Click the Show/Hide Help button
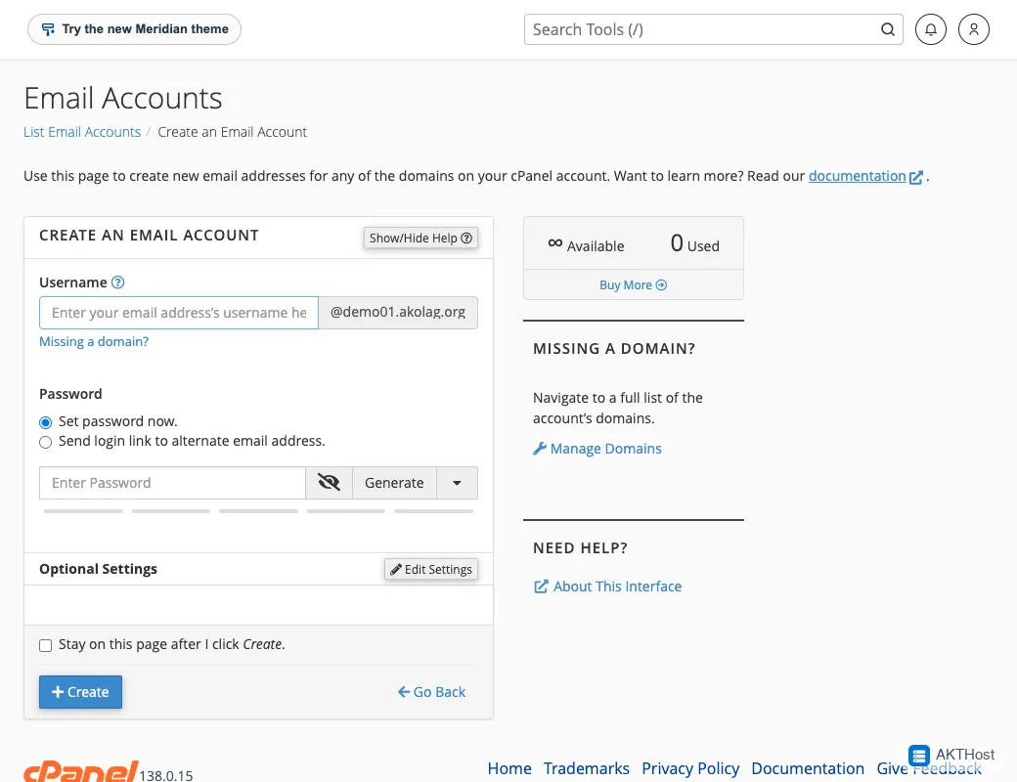 (420, 238)
